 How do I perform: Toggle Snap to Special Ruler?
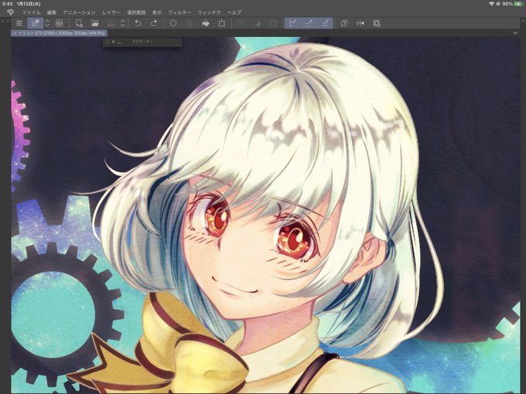(309, 23)
